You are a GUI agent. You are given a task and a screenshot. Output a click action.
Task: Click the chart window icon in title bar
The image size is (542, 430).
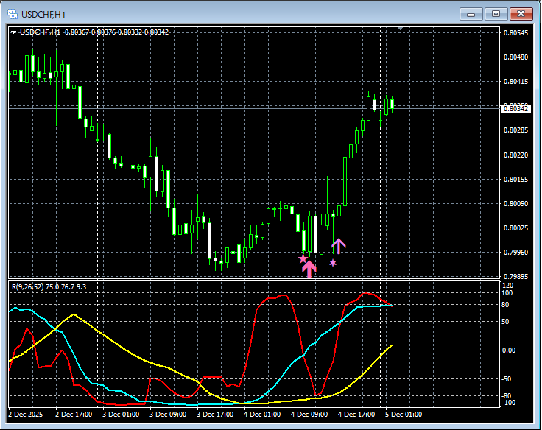13,13
